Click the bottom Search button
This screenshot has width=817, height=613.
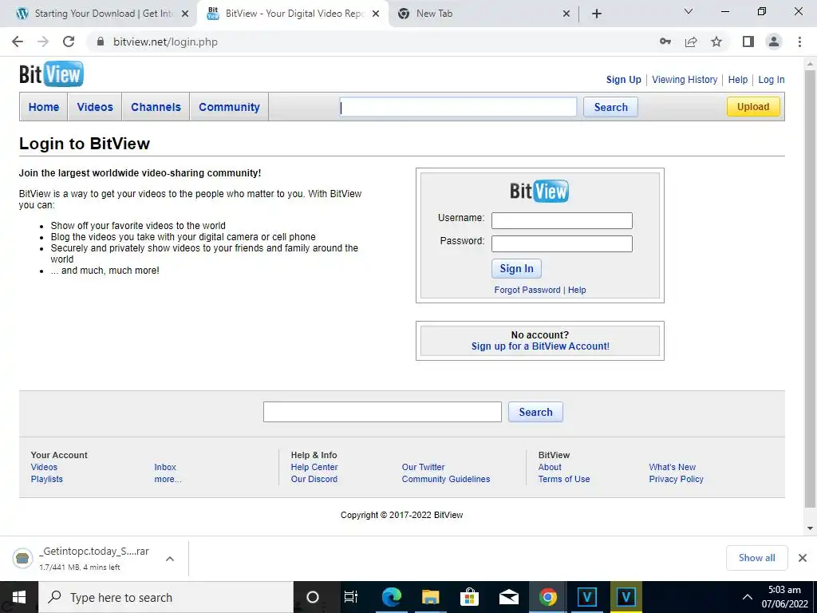[535, 412]
